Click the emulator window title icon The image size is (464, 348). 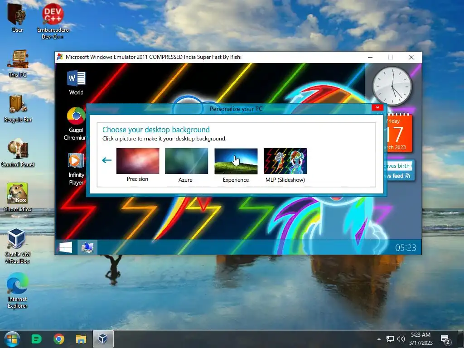pos(60,57)
